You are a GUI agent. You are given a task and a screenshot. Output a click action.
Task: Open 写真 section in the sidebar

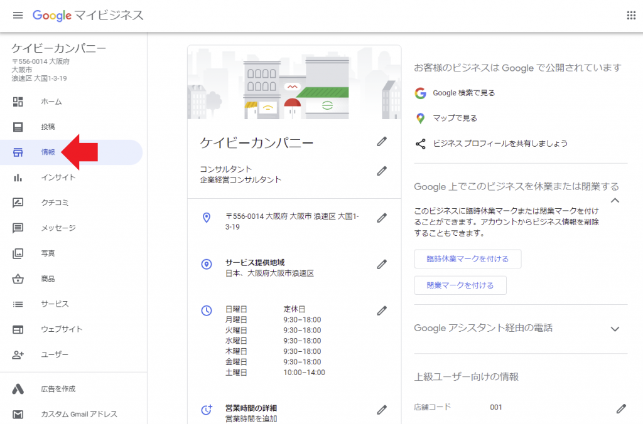pos(48,253)
